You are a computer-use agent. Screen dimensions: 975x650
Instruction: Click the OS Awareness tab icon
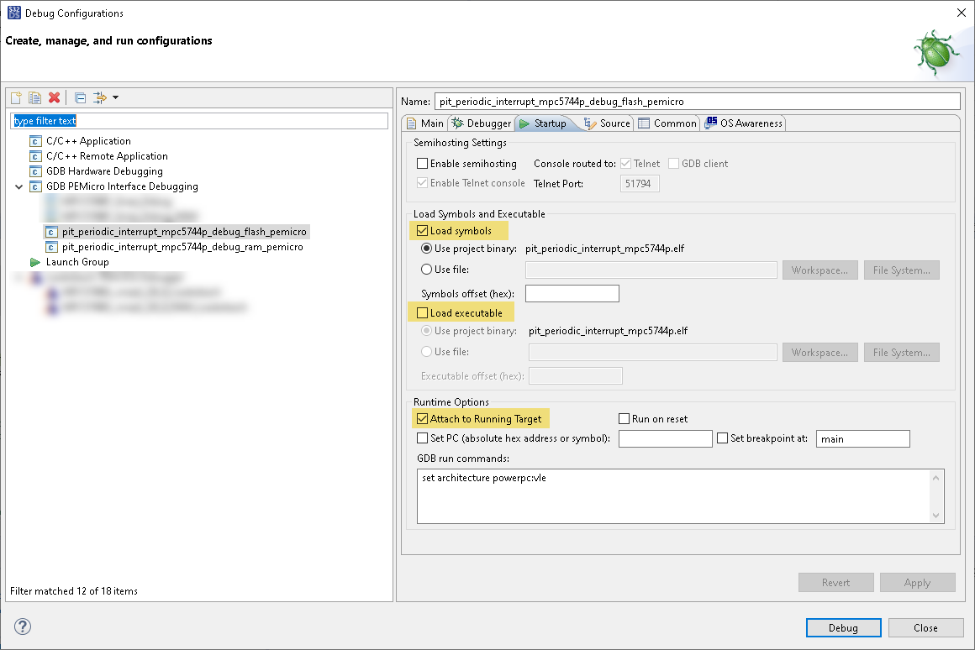714,122
